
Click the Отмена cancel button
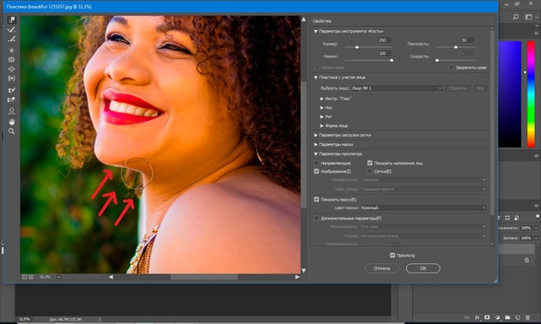381,268
